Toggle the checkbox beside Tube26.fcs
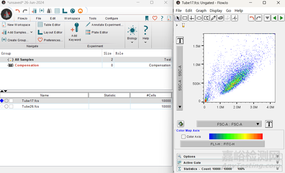 [x=11, y=106]
